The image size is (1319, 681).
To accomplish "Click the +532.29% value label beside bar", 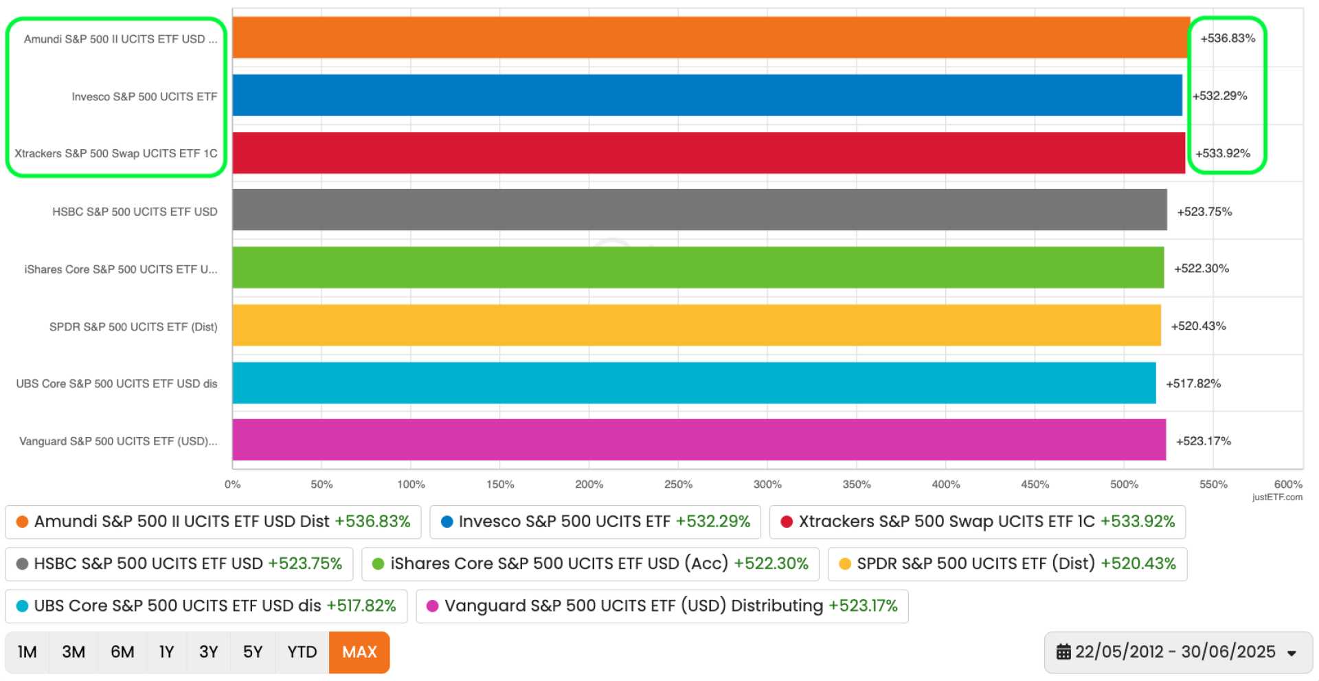I will point(1219,96).
